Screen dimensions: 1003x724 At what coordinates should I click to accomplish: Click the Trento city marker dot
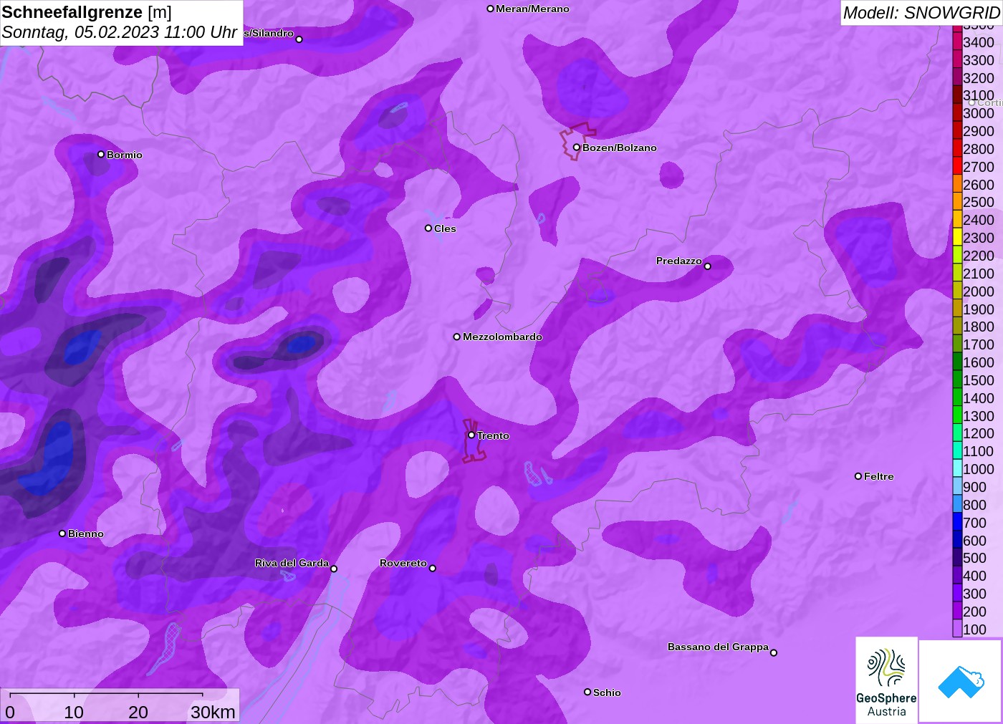point(471,435)
